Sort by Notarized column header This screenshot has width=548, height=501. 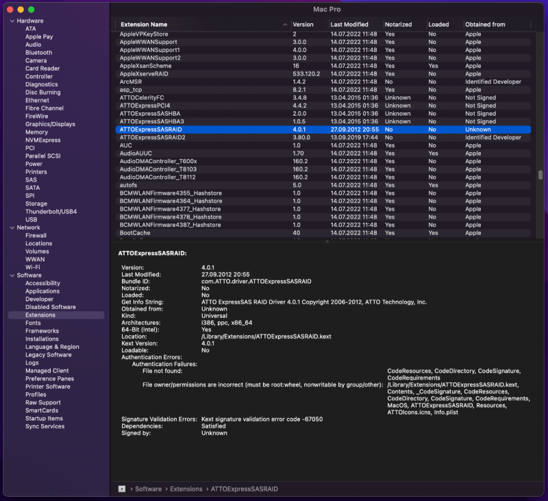[x=398, y=25]
